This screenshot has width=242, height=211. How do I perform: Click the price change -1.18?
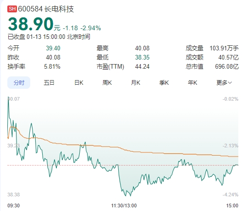tap(71, 28)
